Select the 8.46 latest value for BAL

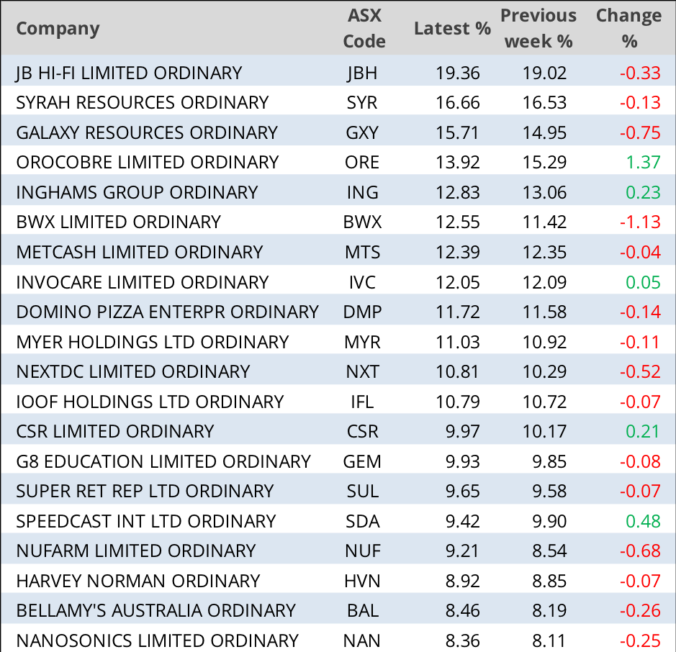coord(462,610)
